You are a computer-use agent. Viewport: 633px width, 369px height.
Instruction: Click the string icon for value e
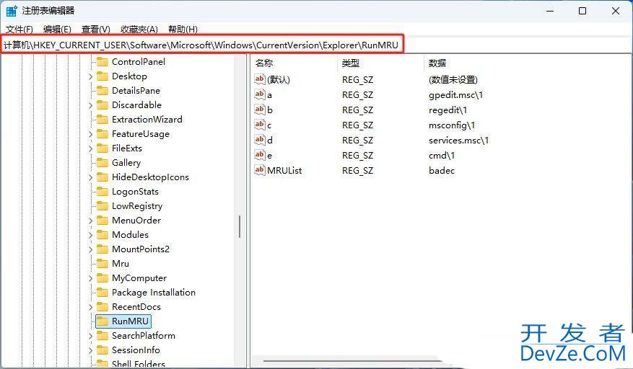(x=260, y=155)
